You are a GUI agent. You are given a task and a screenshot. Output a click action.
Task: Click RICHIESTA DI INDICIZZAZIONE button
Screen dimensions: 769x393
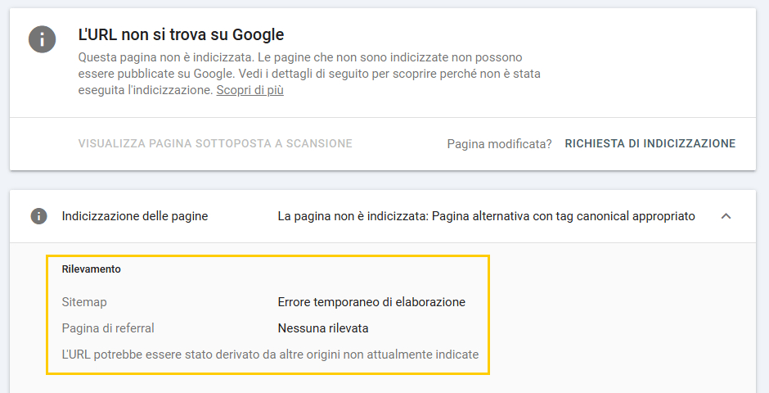tap(650, 143)
